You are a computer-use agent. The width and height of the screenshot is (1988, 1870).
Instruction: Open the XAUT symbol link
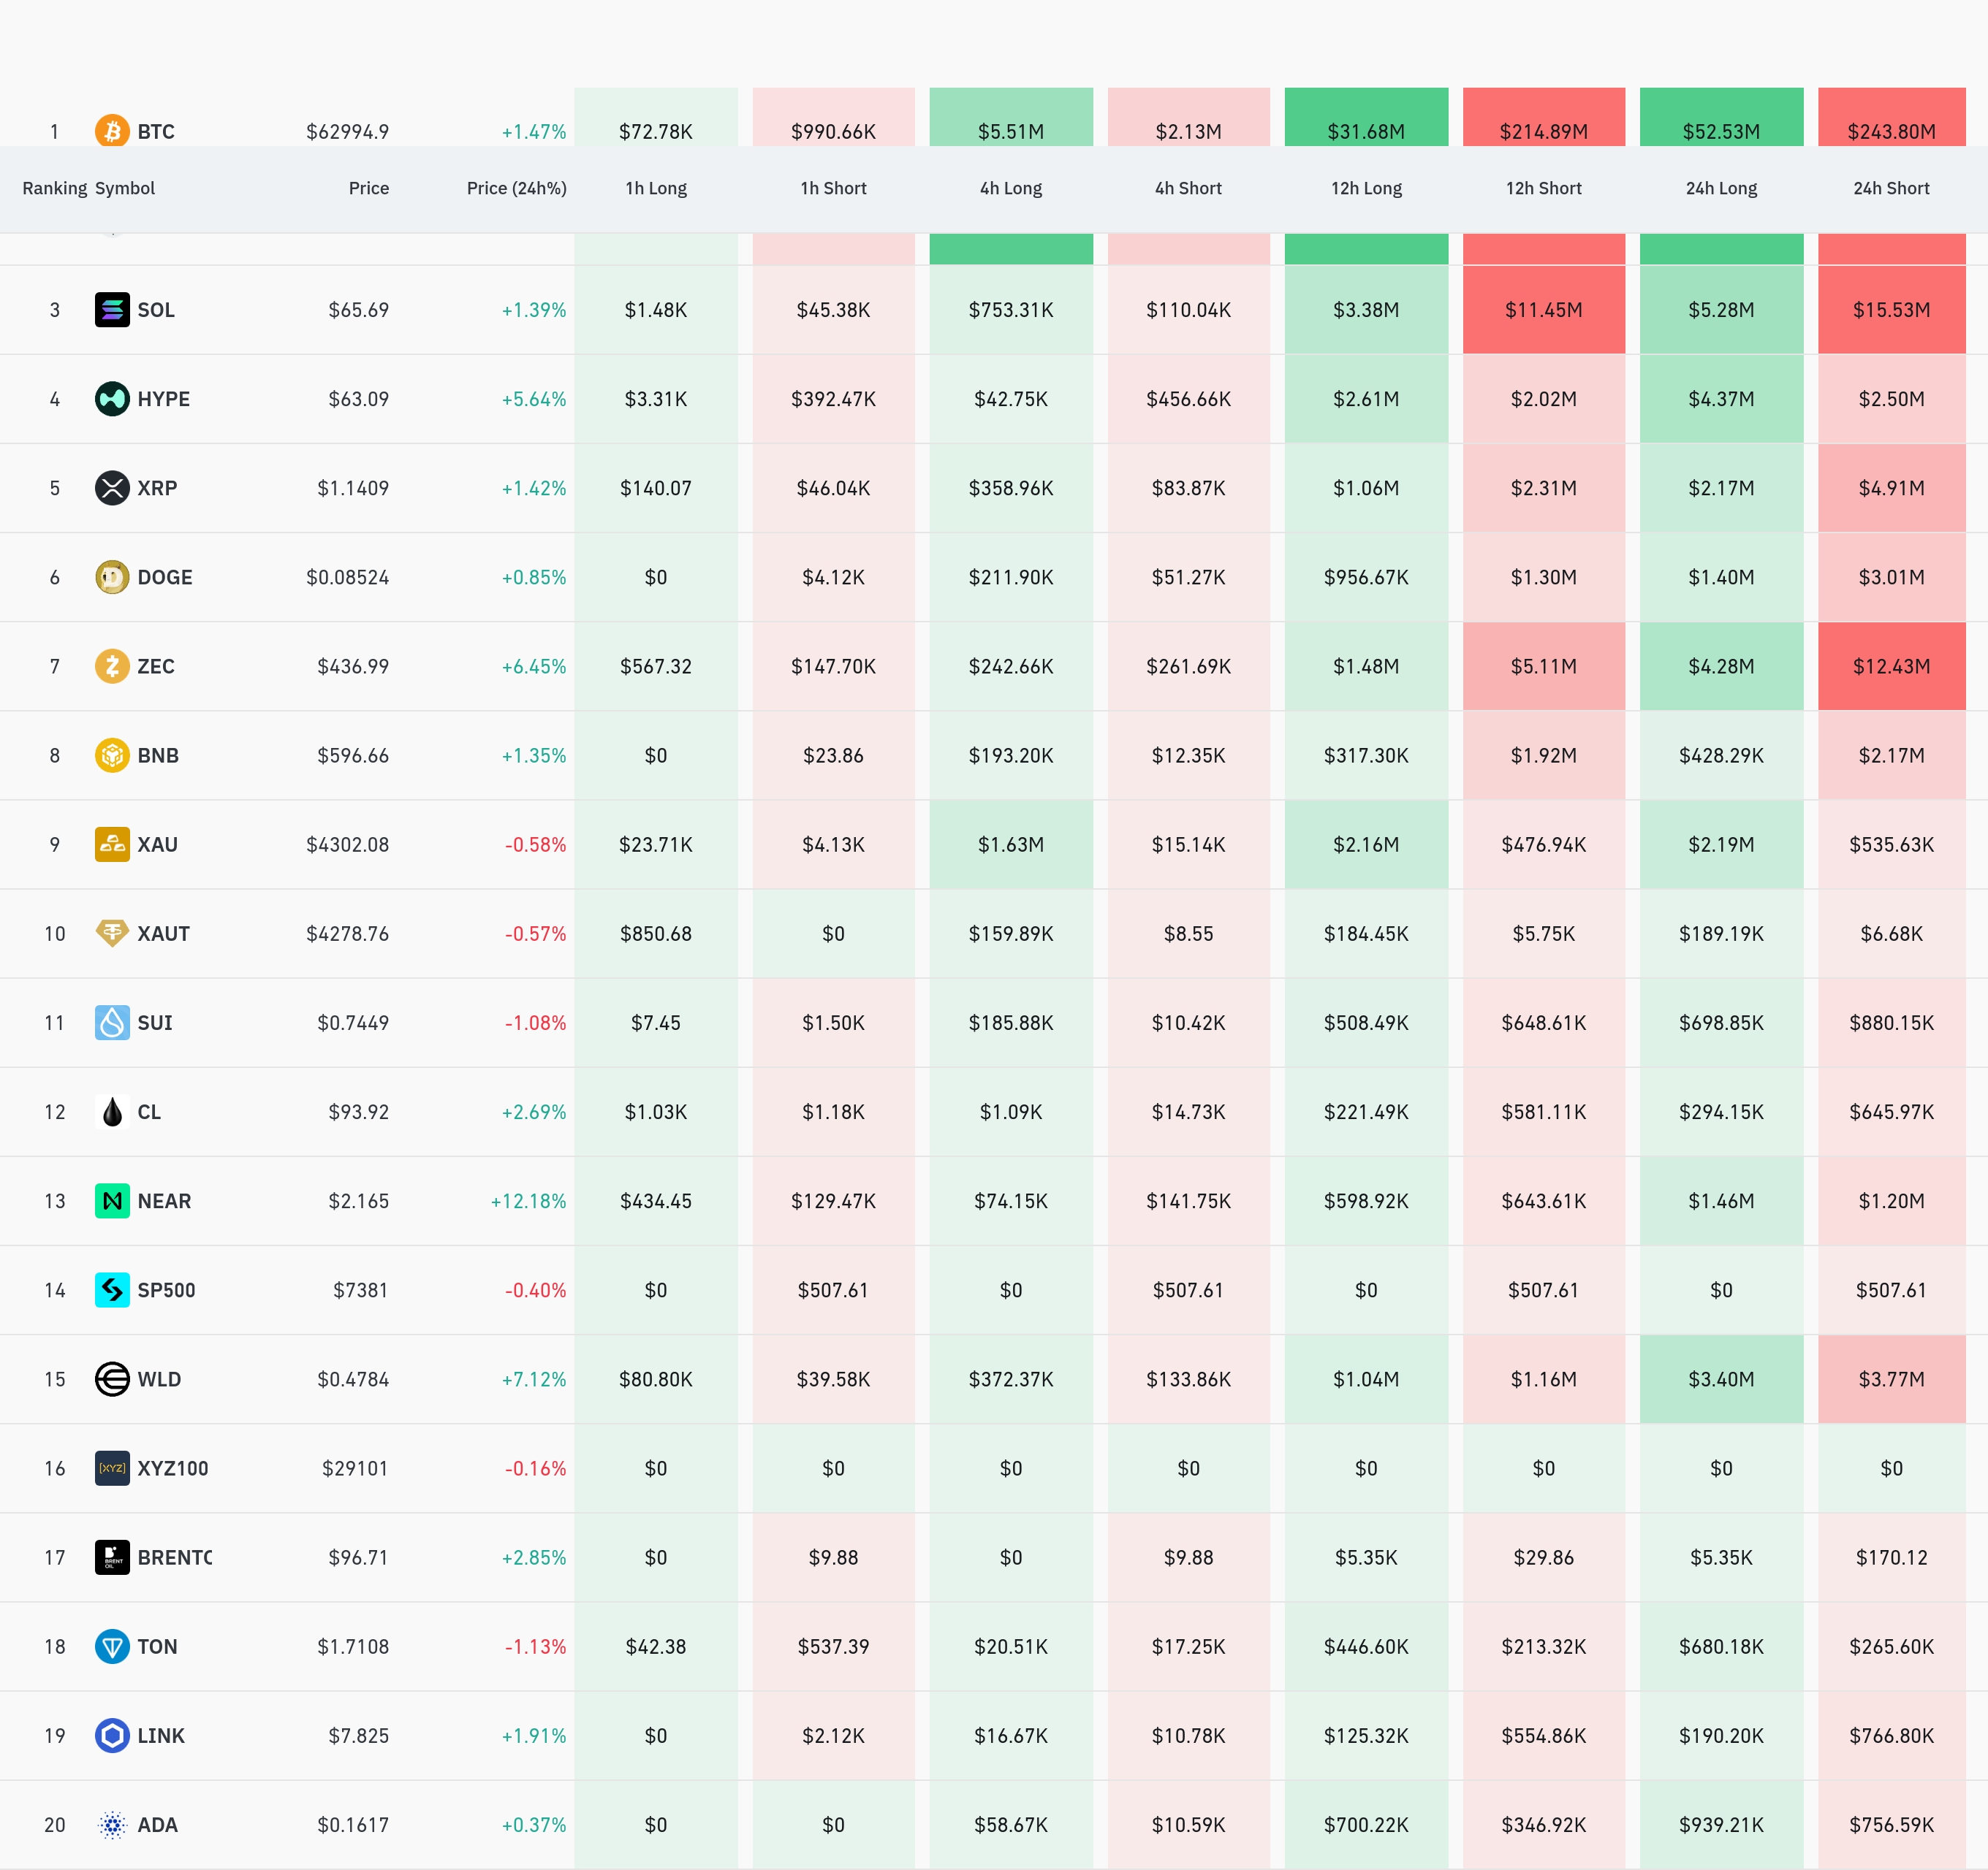[x=163, y=934]
